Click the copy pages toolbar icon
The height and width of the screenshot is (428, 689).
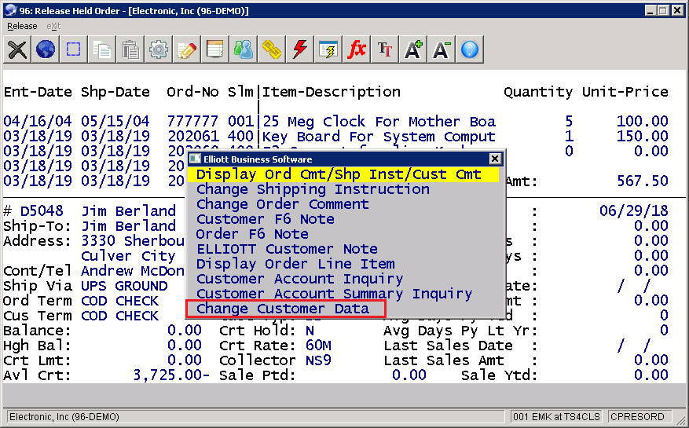point(102,49)
